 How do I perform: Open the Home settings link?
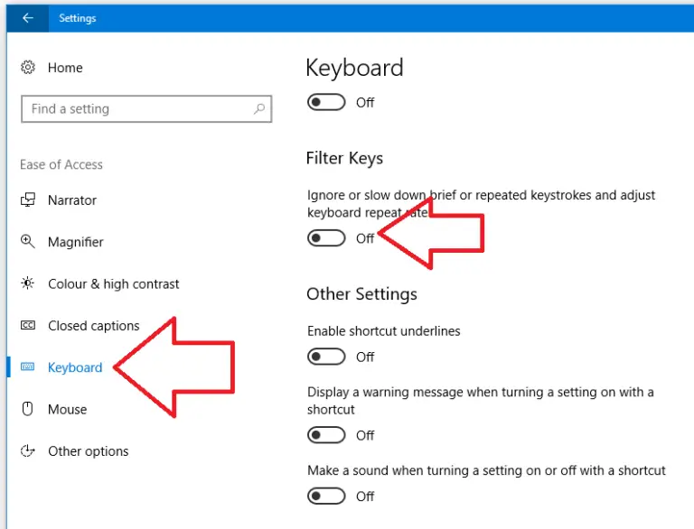click(65, 68)
